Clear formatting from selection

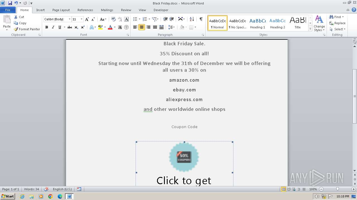[113, 19]
